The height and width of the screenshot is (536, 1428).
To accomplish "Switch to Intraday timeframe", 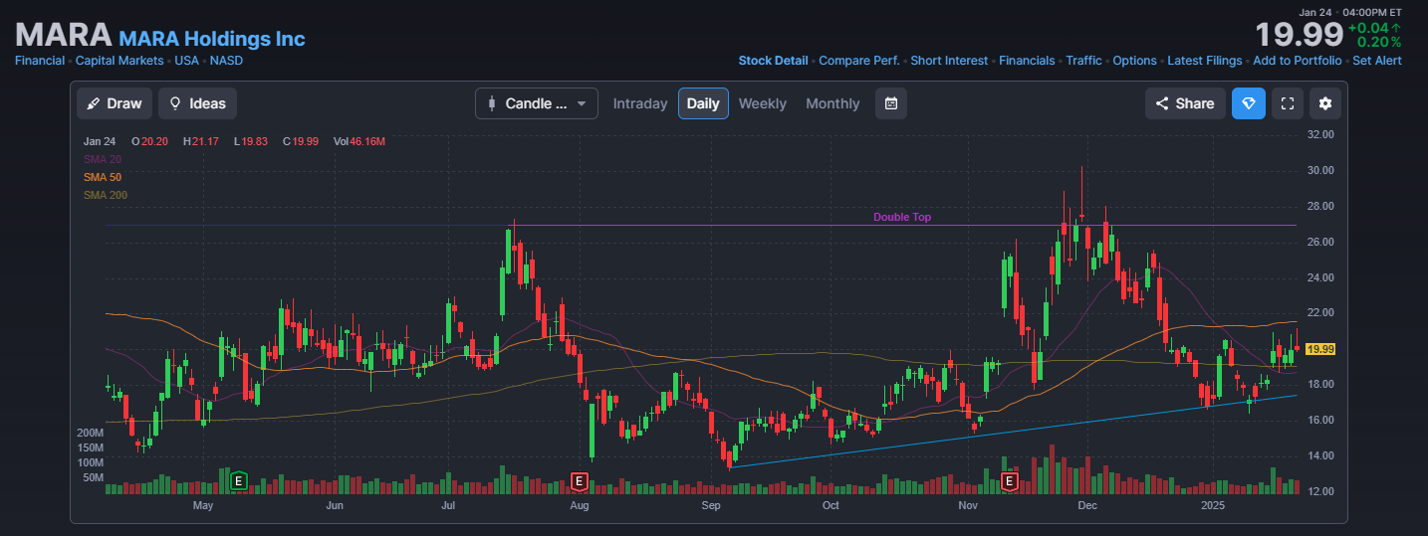I will pyautogui.click(x=640, y=103).
